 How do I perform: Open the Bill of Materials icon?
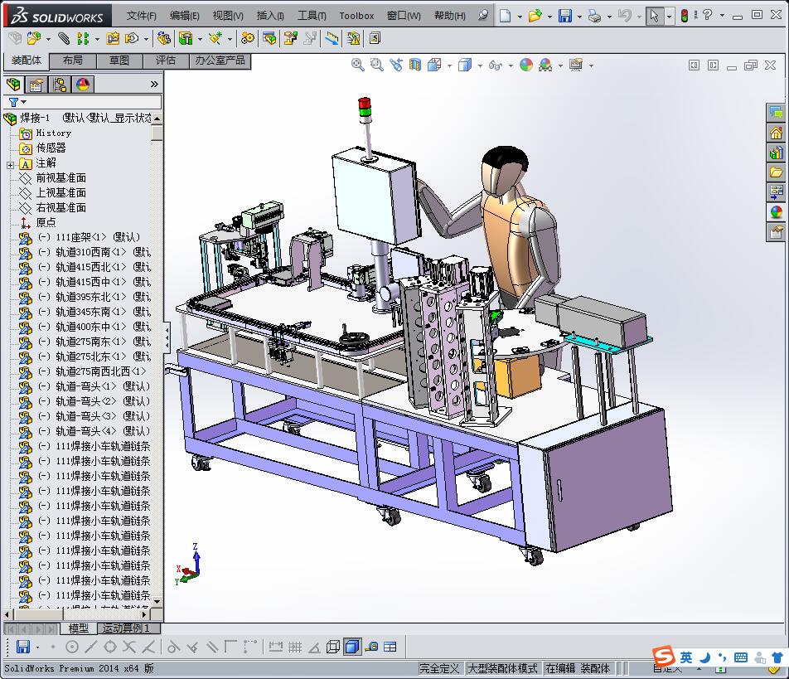[269, 38]
